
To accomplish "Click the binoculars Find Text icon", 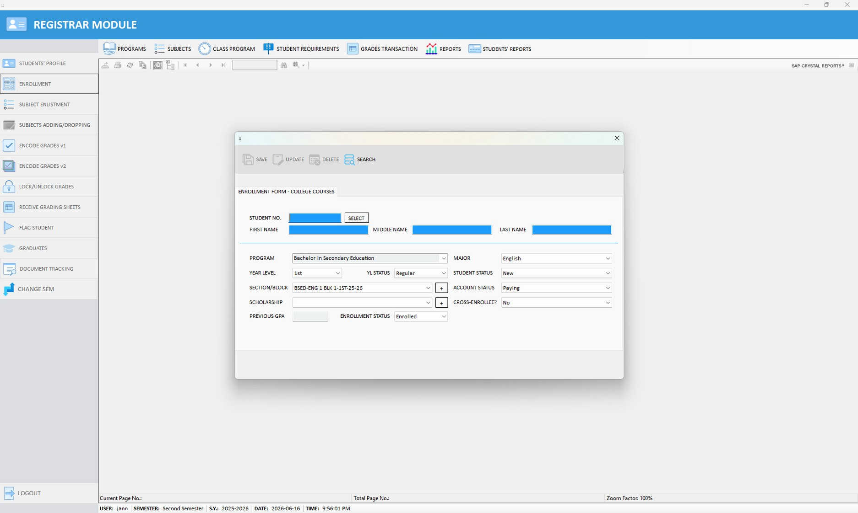I will click(x=284, y=65).
